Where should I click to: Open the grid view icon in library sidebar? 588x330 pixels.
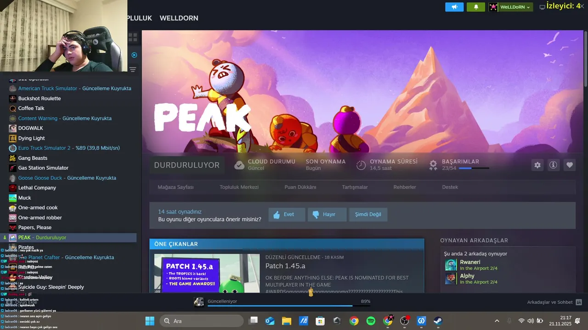(133, 37)
